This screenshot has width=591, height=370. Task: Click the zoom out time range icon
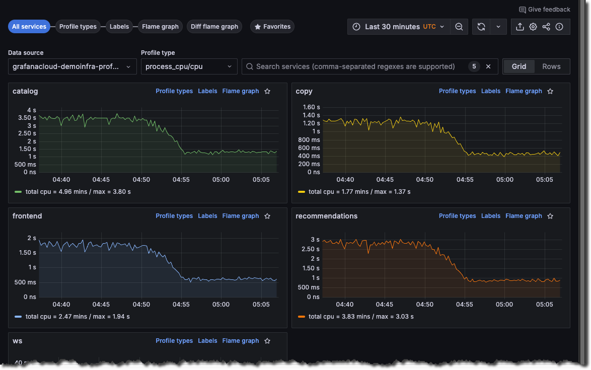point(459,27)
